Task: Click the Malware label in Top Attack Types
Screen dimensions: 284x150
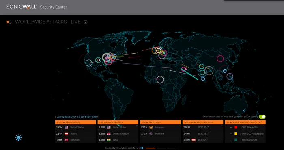Action: pyautogui.click(x=159, y=134)
